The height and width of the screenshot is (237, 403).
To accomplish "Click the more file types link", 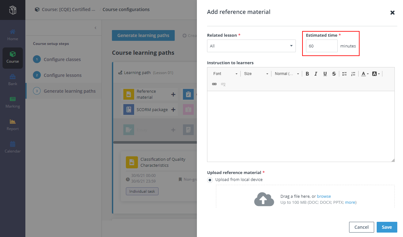I will pos(350,202).
